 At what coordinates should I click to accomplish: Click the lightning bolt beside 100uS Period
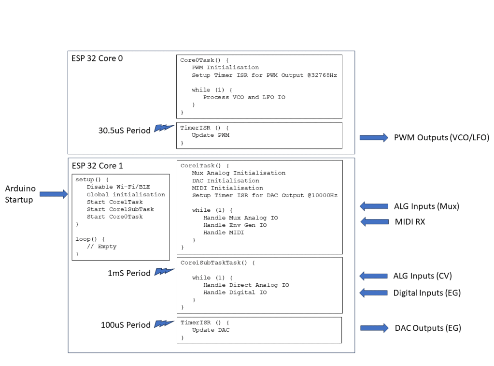coord(164,324)
